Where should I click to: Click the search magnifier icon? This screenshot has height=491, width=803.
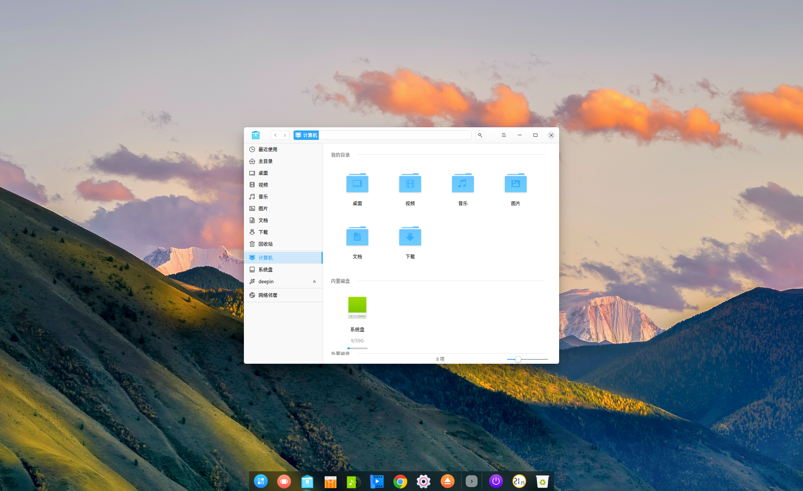pos(480,135)
